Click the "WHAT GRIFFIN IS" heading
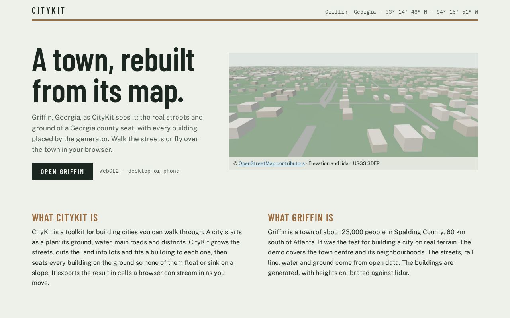Image resolution: width=510 pixels, height=318 pixels. coord(300,218)
